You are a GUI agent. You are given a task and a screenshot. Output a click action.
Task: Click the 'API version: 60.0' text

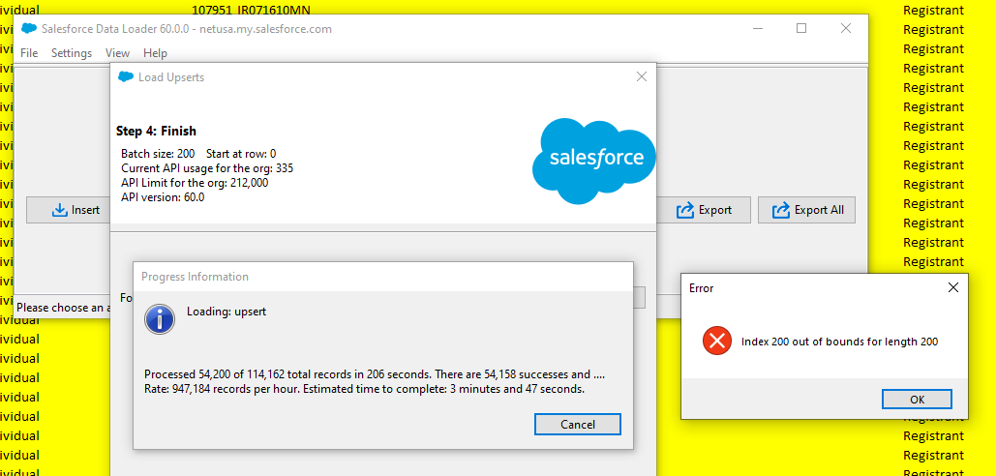(163, 197)
